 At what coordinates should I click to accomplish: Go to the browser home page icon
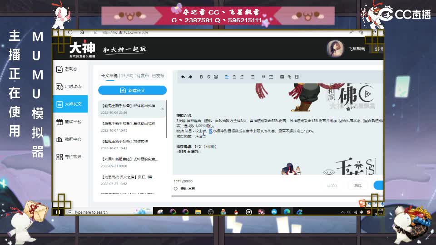[82, 32]
